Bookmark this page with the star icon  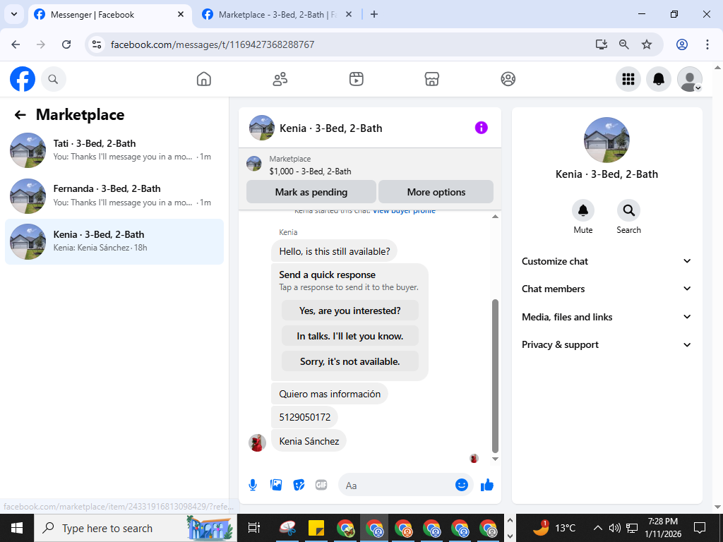pos(647,44)
